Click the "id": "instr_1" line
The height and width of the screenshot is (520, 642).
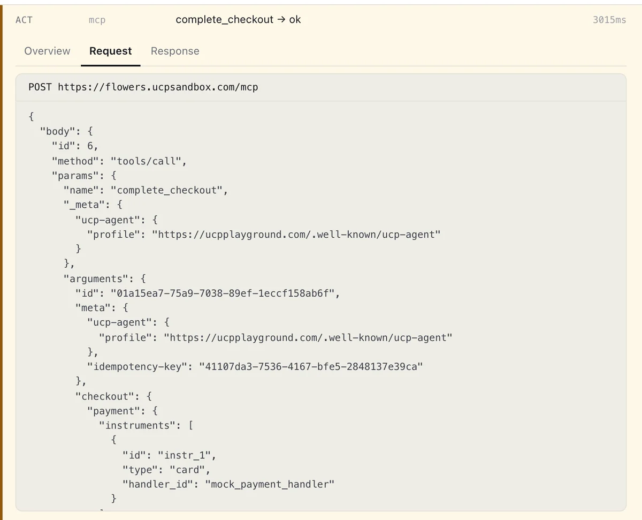[x=169, y=455]
